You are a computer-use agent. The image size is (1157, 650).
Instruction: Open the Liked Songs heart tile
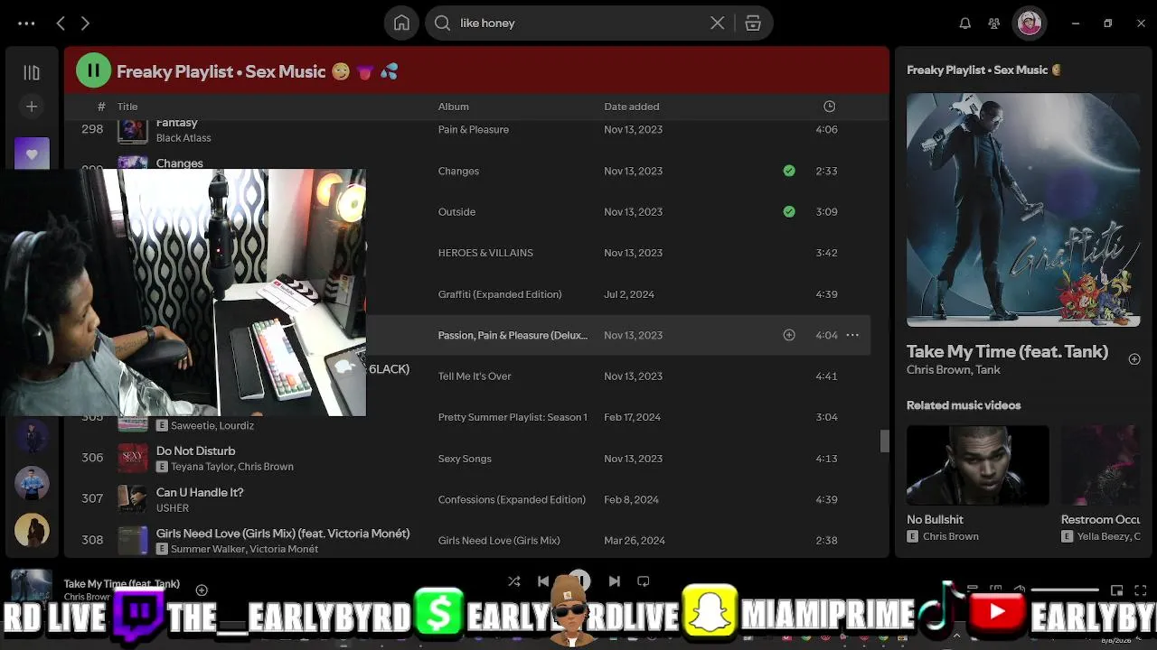[32, 153]
